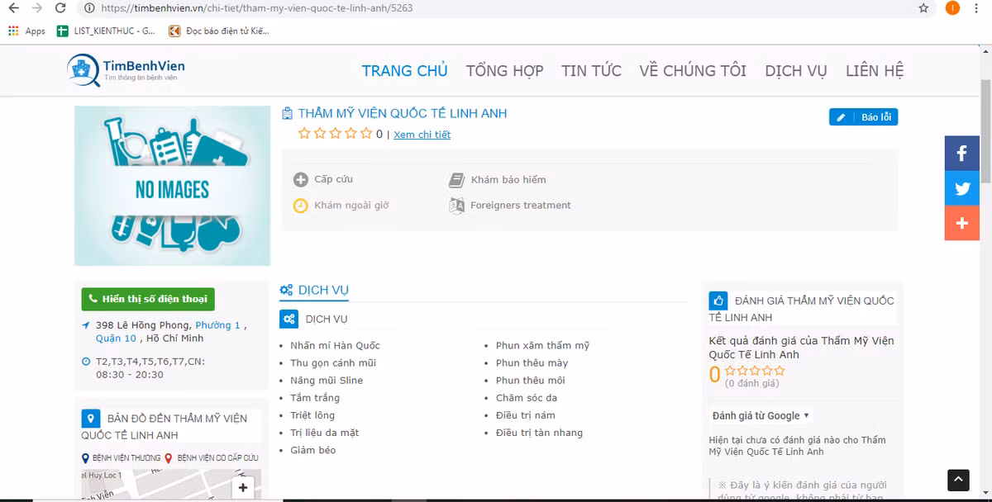
Task: Share the page via the Twitter icon
Action: pyautogui.click(x=961, y=188)
